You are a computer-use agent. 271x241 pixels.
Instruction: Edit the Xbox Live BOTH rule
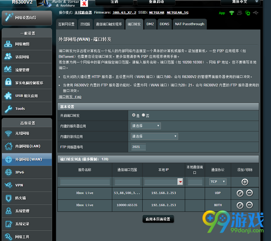point(240,205)
